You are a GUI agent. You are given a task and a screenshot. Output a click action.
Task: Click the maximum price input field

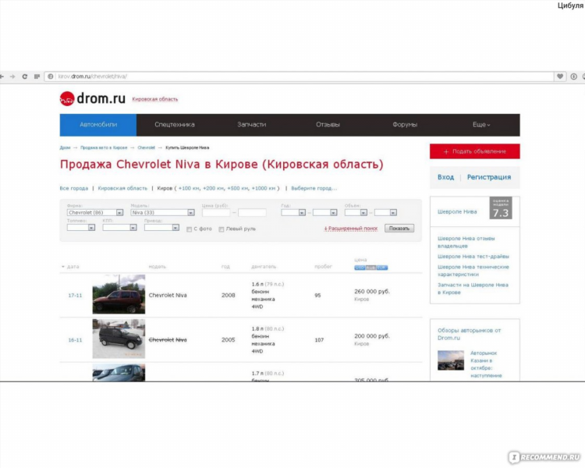(252, 213)
